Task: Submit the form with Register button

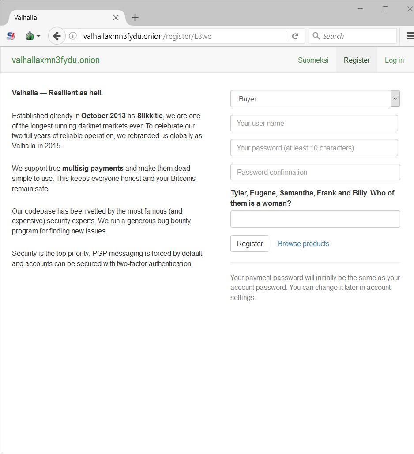Action: tap(250, 244)
